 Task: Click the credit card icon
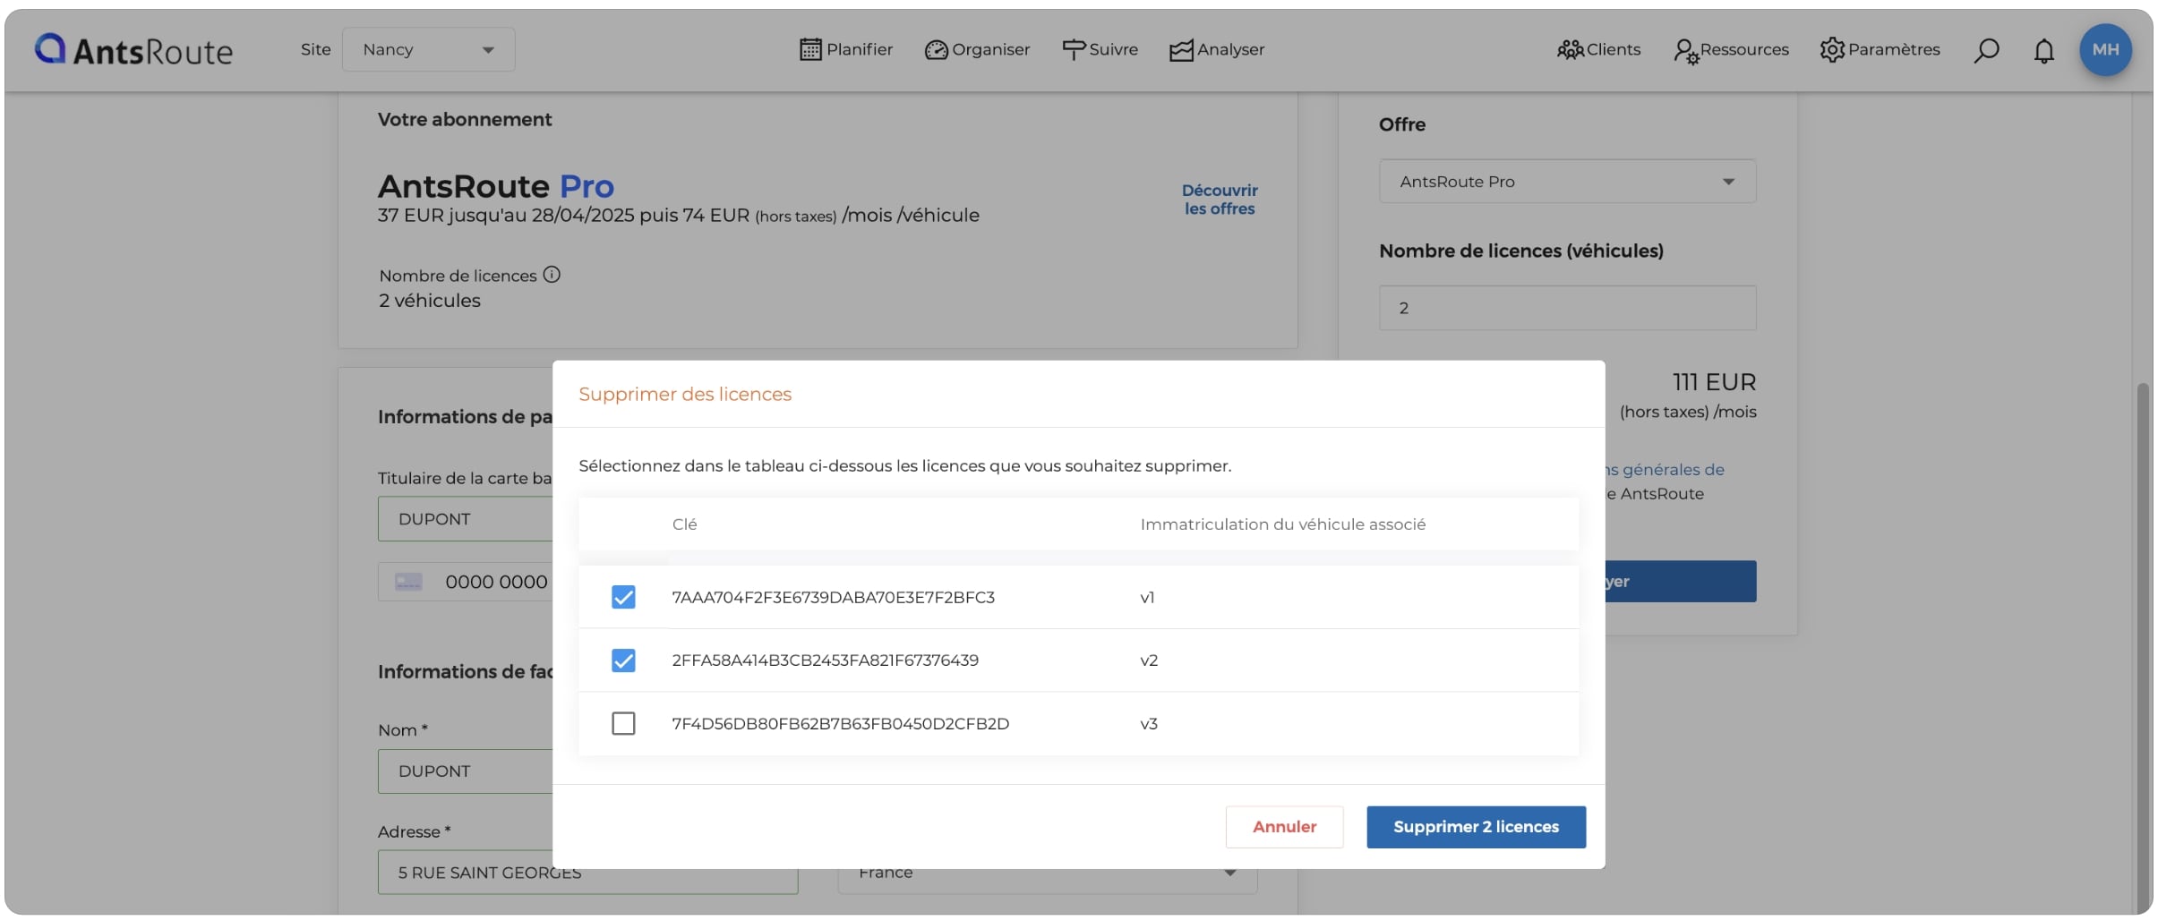click(408, 582)
